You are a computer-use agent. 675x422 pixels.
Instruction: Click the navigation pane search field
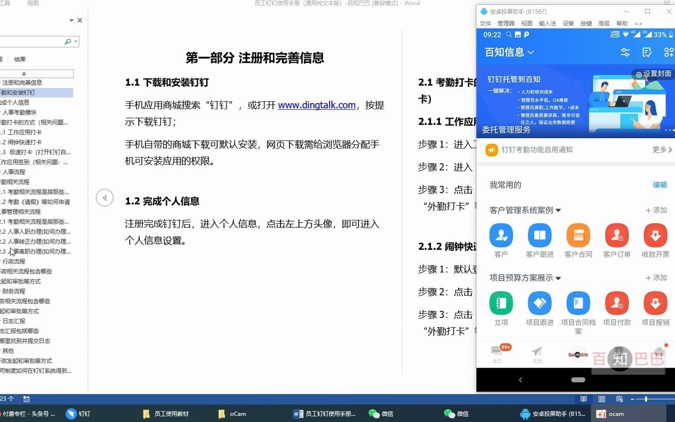[30, 42]
